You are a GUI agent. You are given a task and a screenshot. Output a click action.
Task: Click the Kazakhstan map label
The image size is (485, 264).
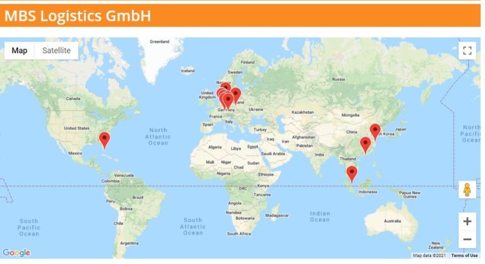point(302,112)
